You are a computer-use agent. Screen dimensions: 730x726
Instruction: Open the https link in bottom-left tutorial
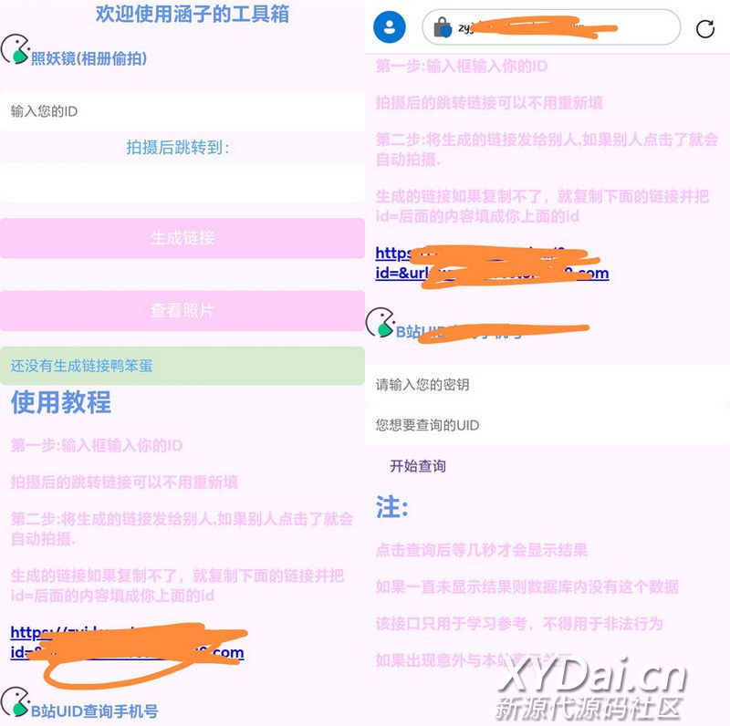(x=127, y=642)
